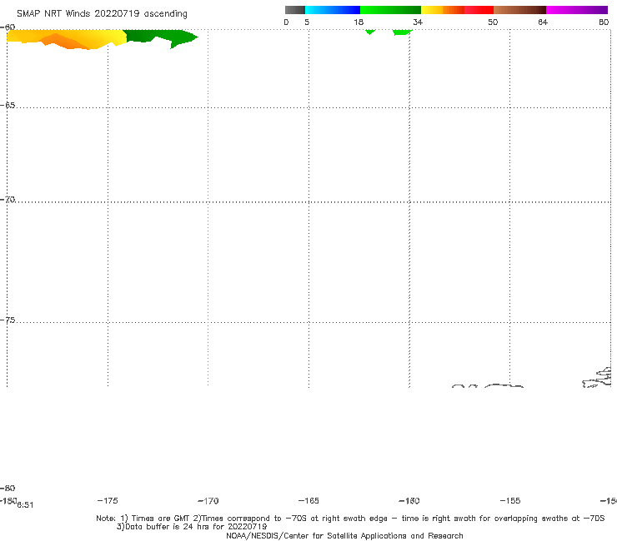
Task: Click the blue 5-18 knot colorbar segment
Action: pyautogui.click(x=333, y=10)
